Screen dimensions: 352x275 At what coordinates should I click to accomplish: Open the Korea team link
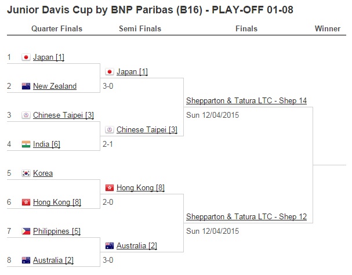(x=43, y=173)
